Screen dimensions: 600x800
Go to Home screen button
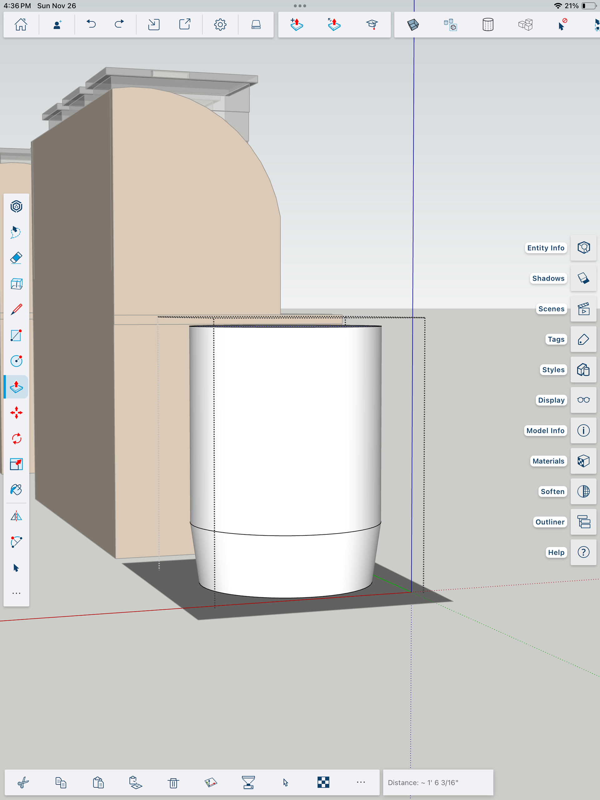click(x=21, y=25)
